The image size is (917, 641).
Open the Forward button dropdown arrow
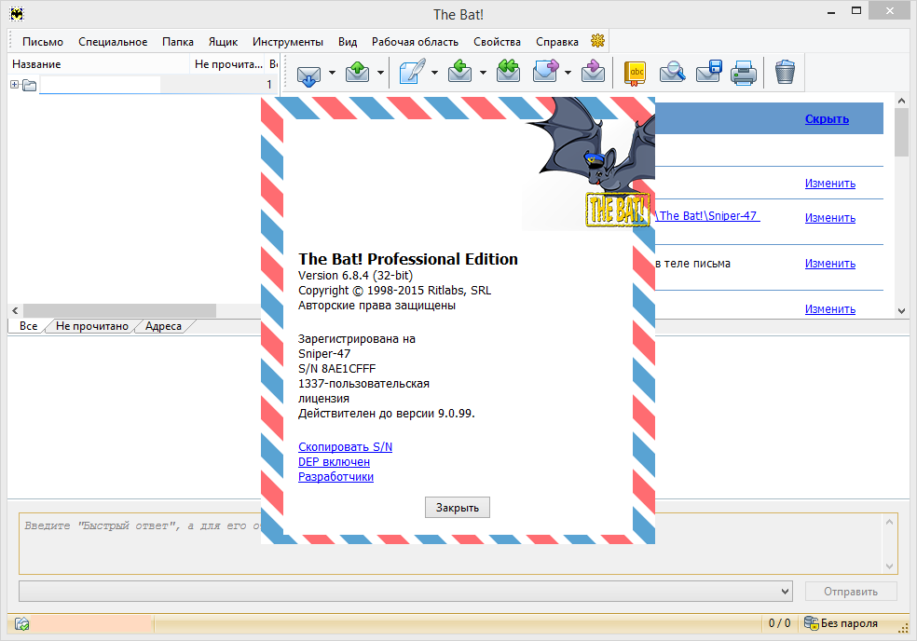coord(568,73)
